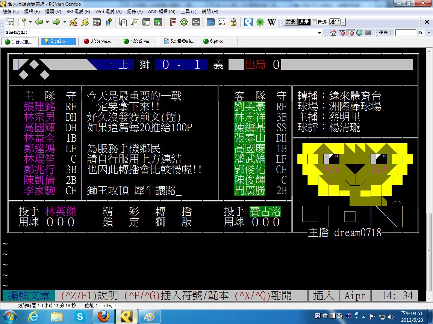Expand the back arrow history dropdown
Viewport: 433px width, 324px height.
[47, 22]
